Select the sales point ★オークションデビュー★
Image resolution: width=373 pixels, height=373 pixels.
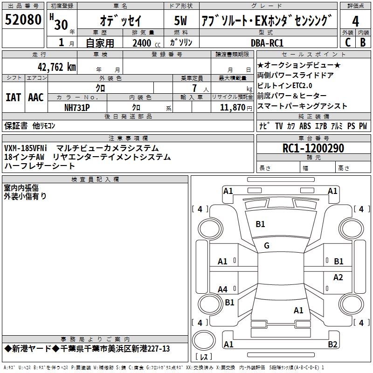click(x=299, y=65)
